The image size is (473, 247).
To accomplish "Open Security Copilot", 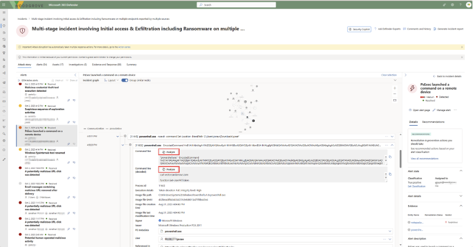I will click(x=359, y=29).
